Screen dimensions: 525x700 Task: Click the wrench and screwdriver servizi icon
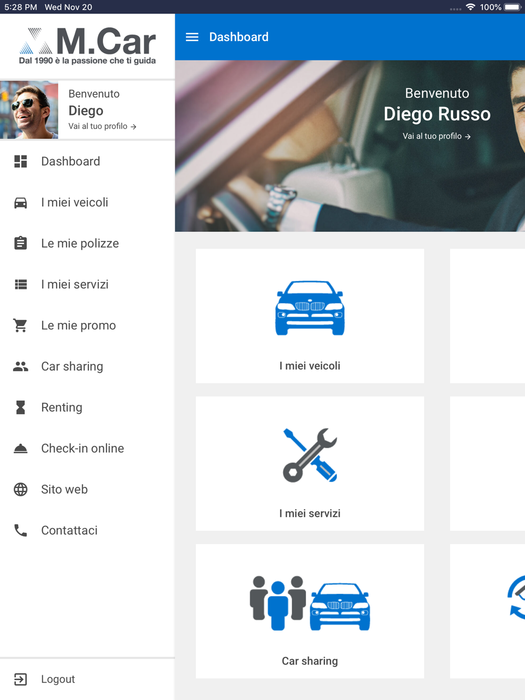[x=310, y=455]
